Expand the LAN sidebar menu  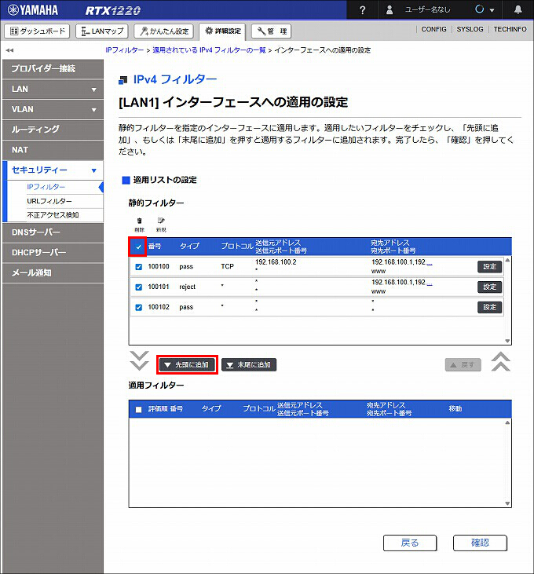click(x=53, y=90)
